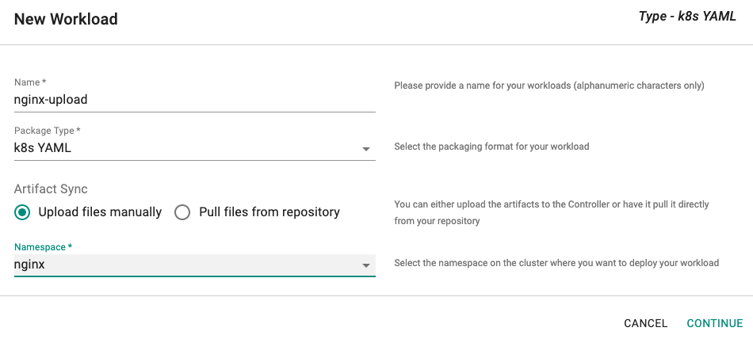Click the workload name help text
This screenshot has width=753, height=339.
[x=549, y=86]
